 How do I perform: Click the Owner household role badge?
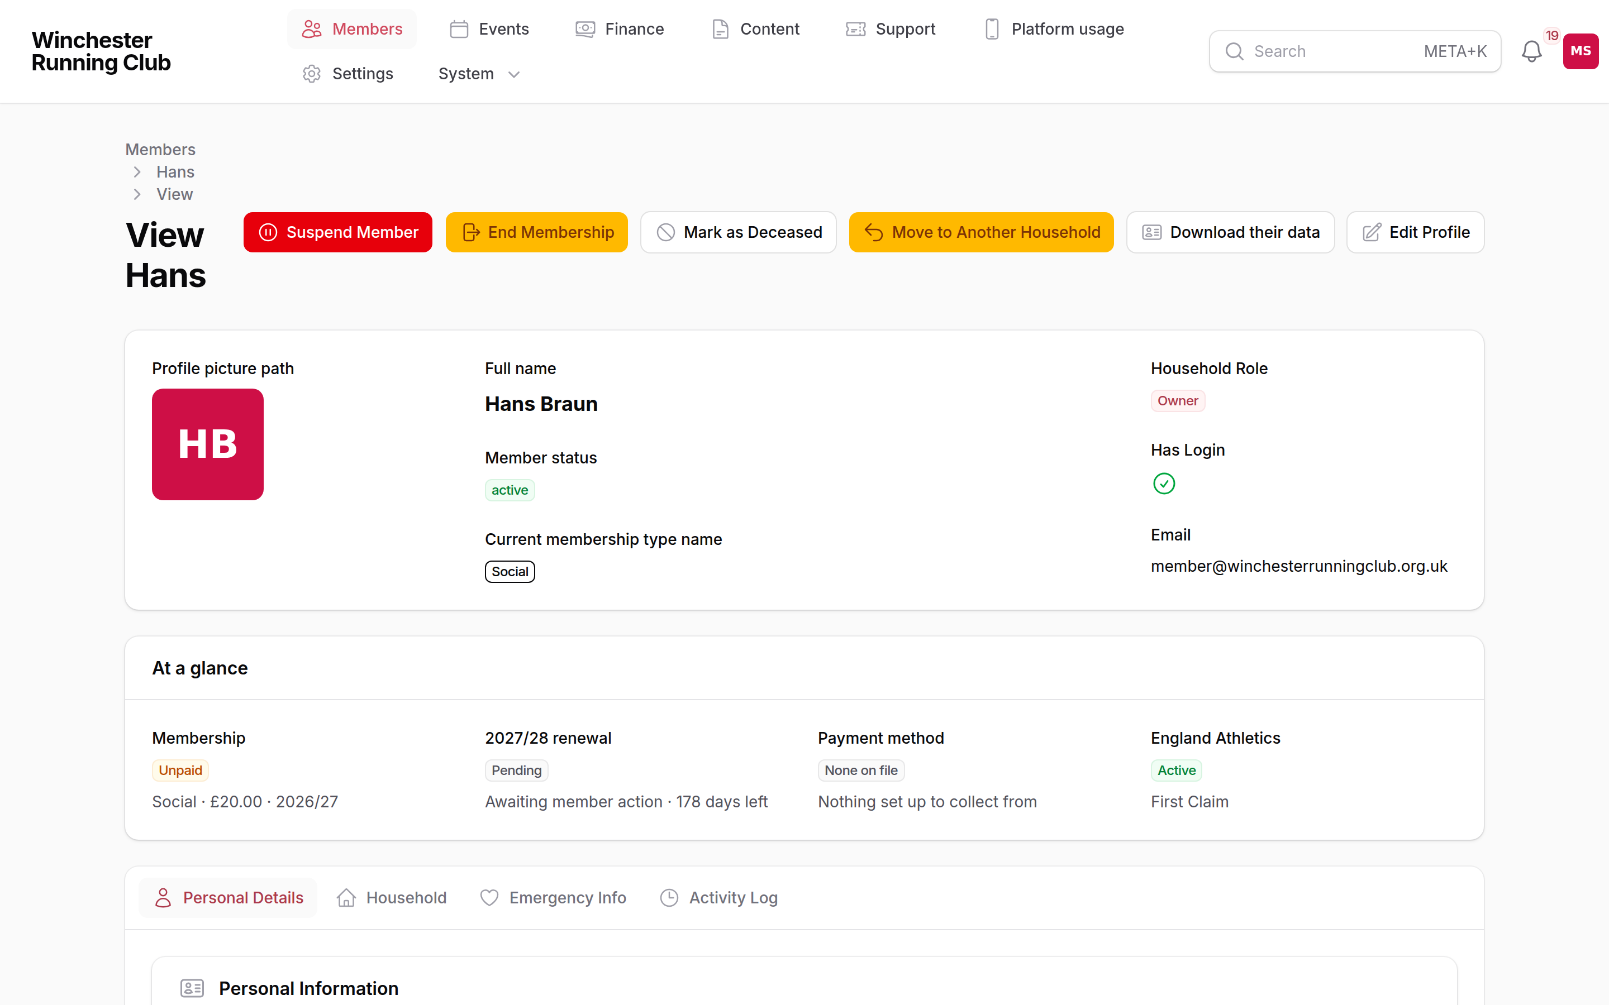[x=1178, y=401]
